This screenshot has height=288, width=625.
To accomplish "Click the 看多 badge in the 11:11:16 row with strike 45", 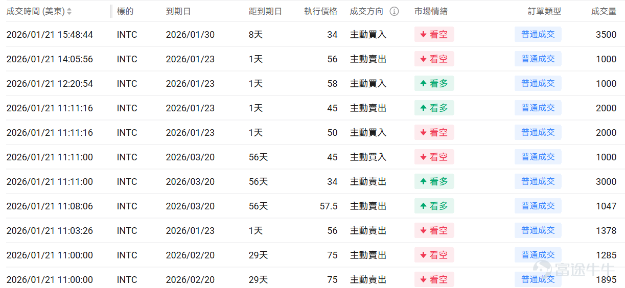I will tap(434, 108).
